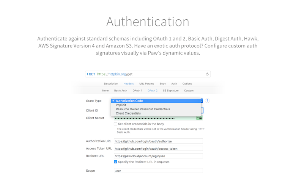The height and width of the screenshot is (185, 296).
Task: Uncheck Specify the Redirect URL in requests
Action: (115, 162)
